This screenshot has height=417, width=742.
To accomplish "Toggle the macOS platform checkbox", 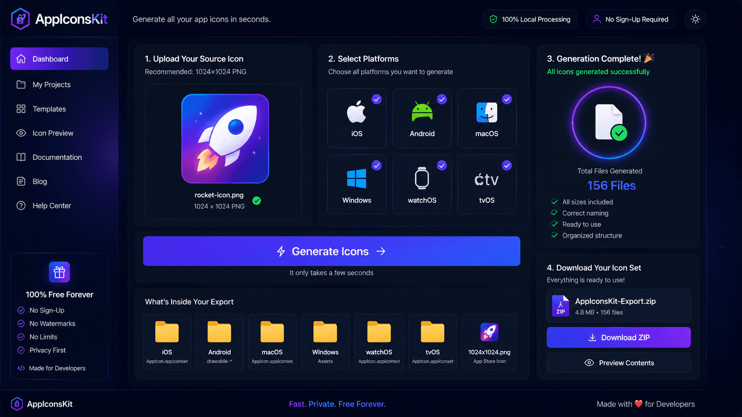I will (x=507, y=99).
